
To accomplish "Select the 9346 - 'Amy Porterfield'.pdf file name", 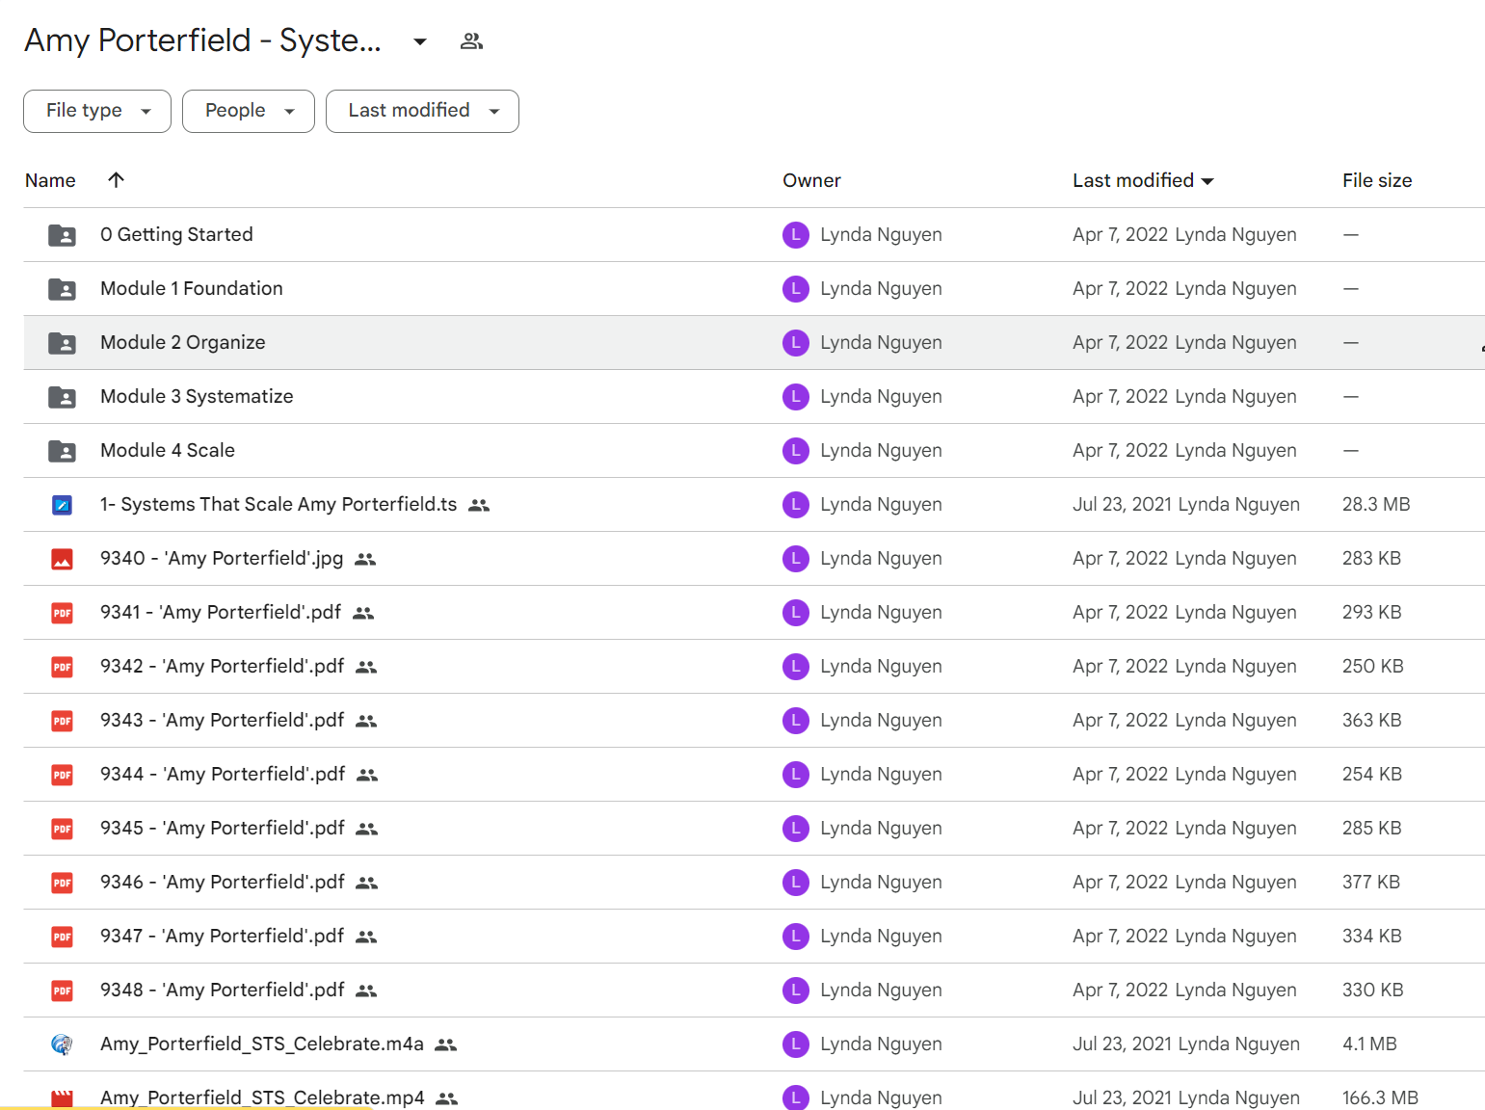I will coord(223,882).
